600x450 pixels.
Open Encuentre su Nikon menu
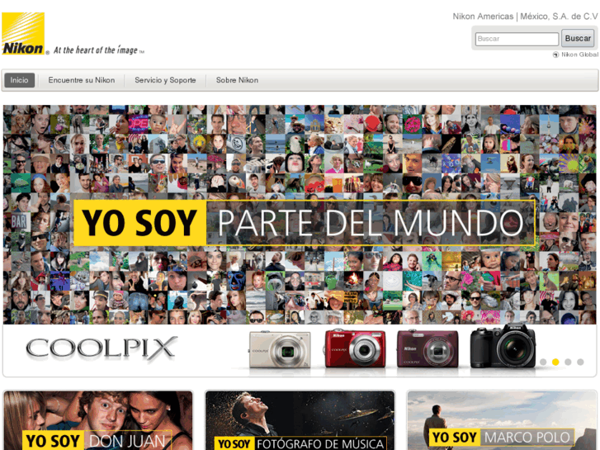[x=82, y=80]
